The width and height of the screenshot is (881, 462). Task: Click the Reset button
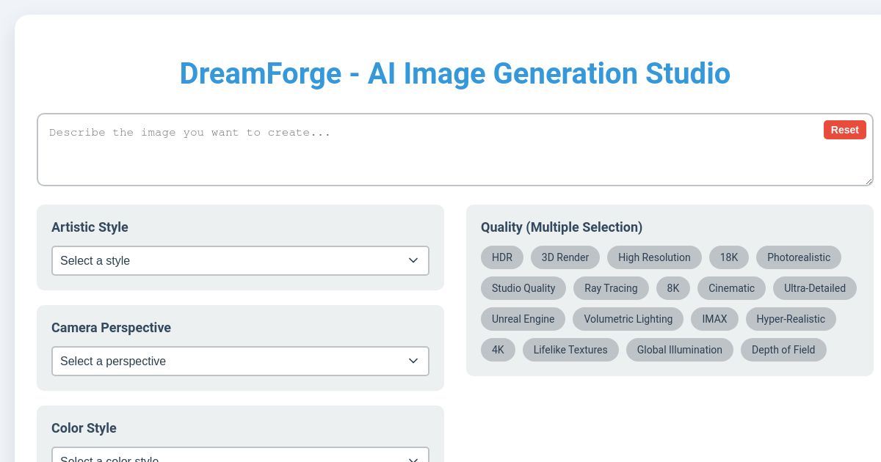[x=844, y=130]
